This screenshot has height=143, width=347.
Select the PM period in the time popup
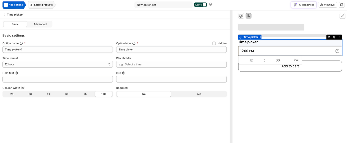coord(296,60)
